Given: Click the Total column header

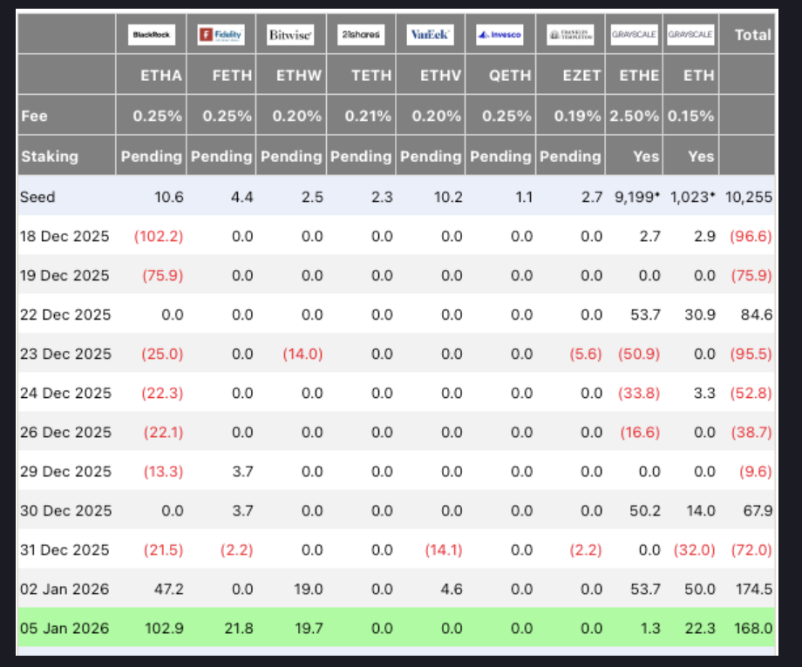Looking at the screenshot, I should [x=752, y=35].
